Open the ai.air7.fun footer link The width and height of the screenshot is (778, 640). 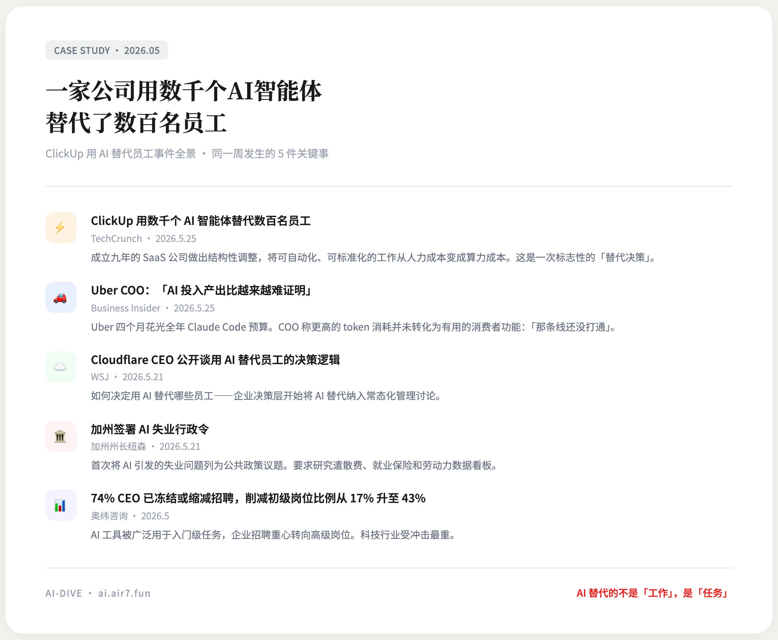[124, 593]
